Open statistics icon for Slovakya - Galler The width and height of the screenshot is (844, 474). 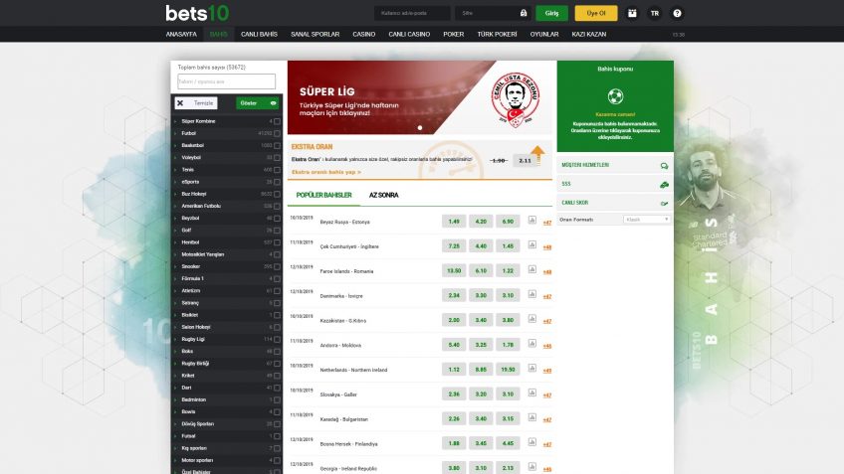pyautogui.click(x=531, y=394)
